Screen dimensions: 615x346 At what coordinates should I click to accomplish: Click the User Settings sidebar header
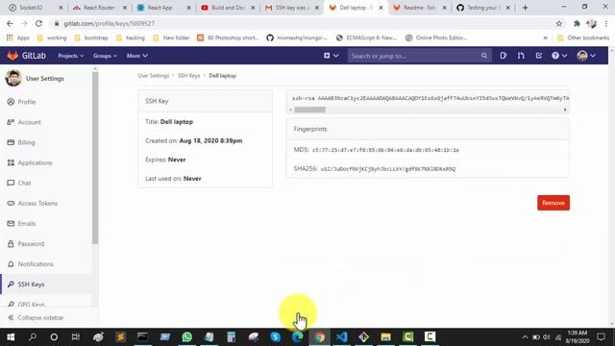point(35,79)
